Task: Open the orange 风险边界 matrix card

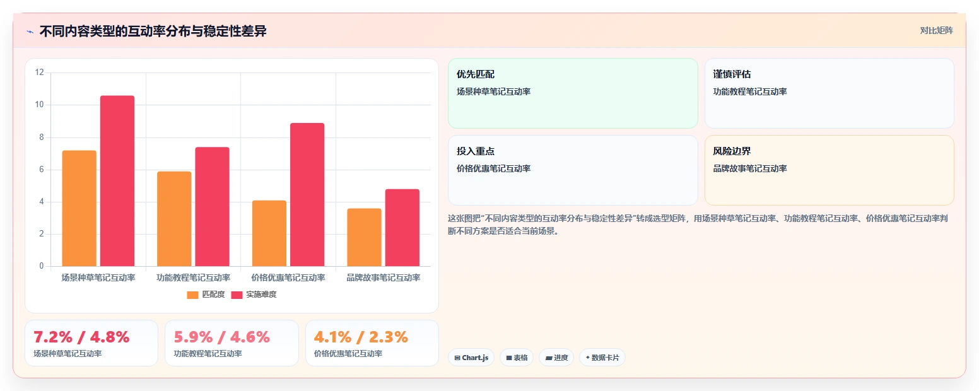Action: [x=829, y=170]
